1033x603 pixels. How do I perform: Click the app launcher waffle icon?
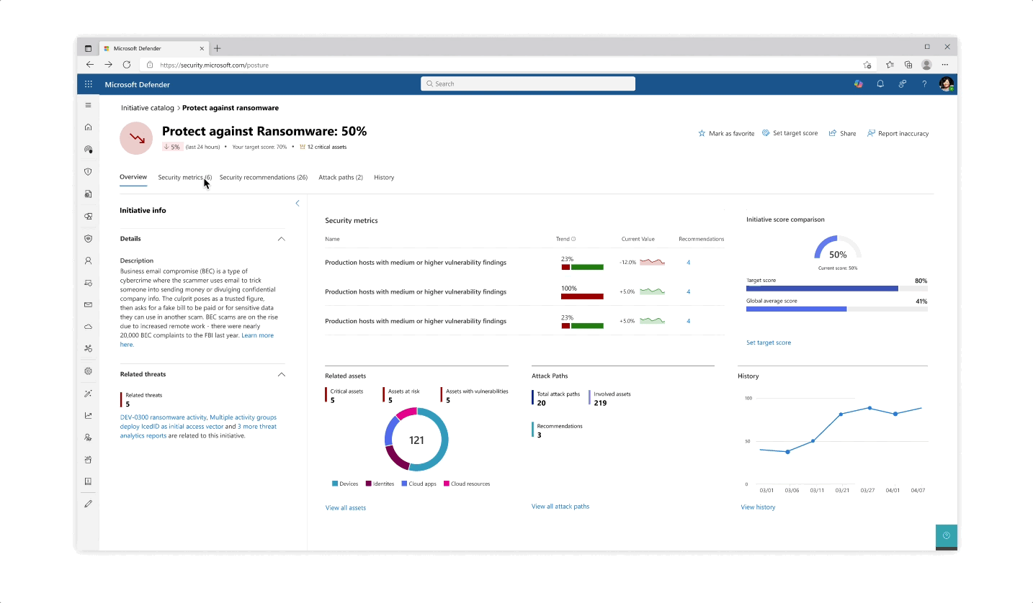click(x=89, y=84)
